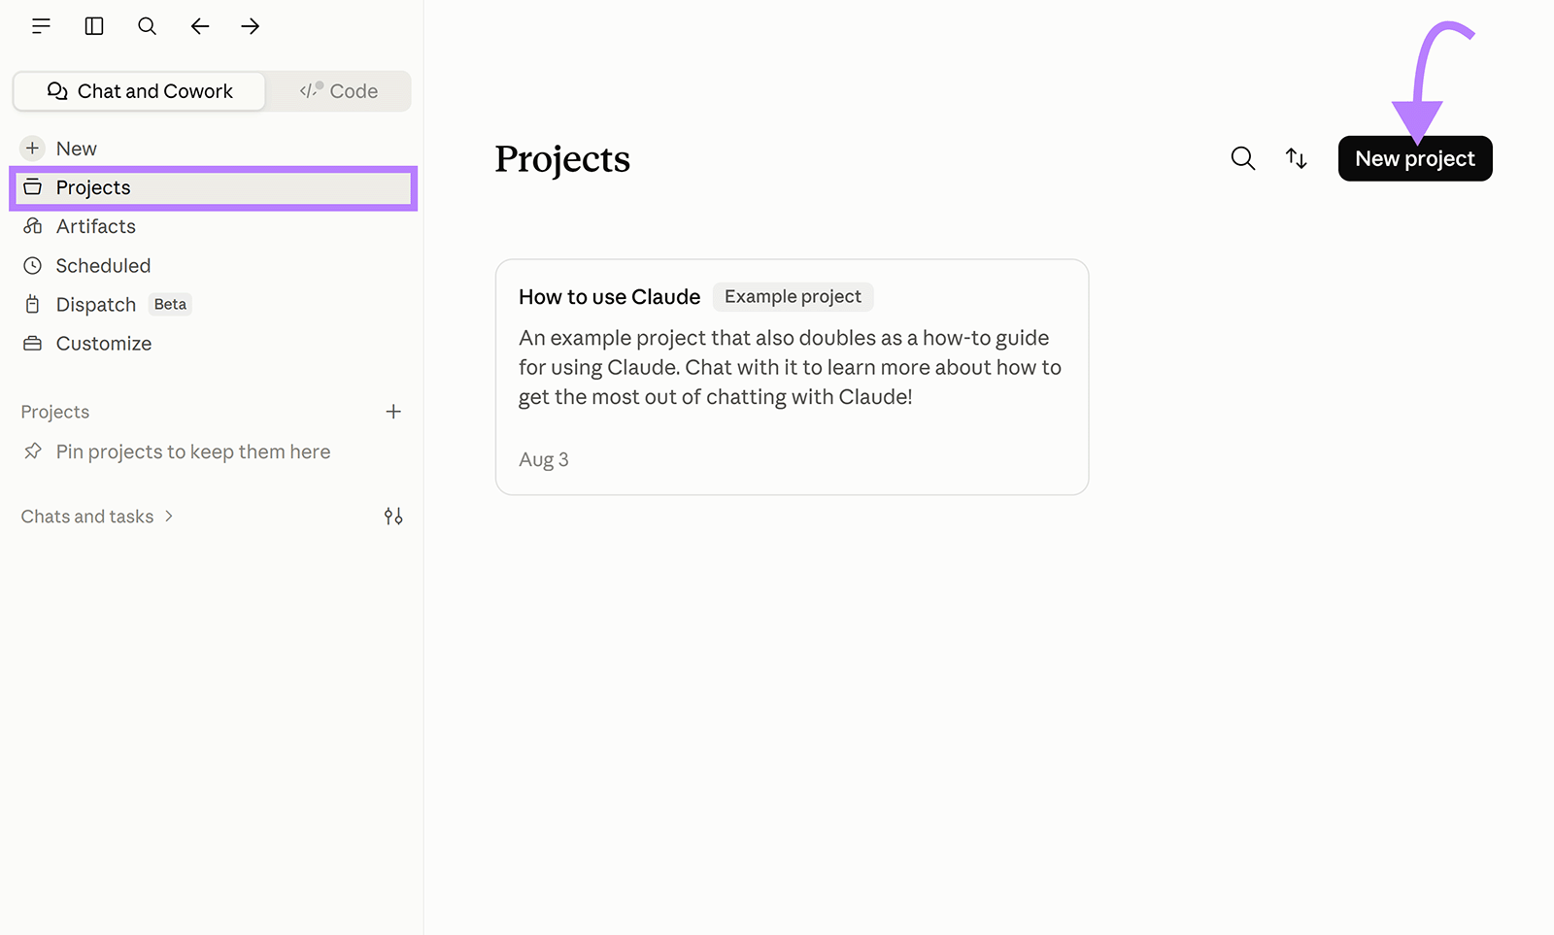
Task: Open Projects in the sidebar
Action: point(214,187)
